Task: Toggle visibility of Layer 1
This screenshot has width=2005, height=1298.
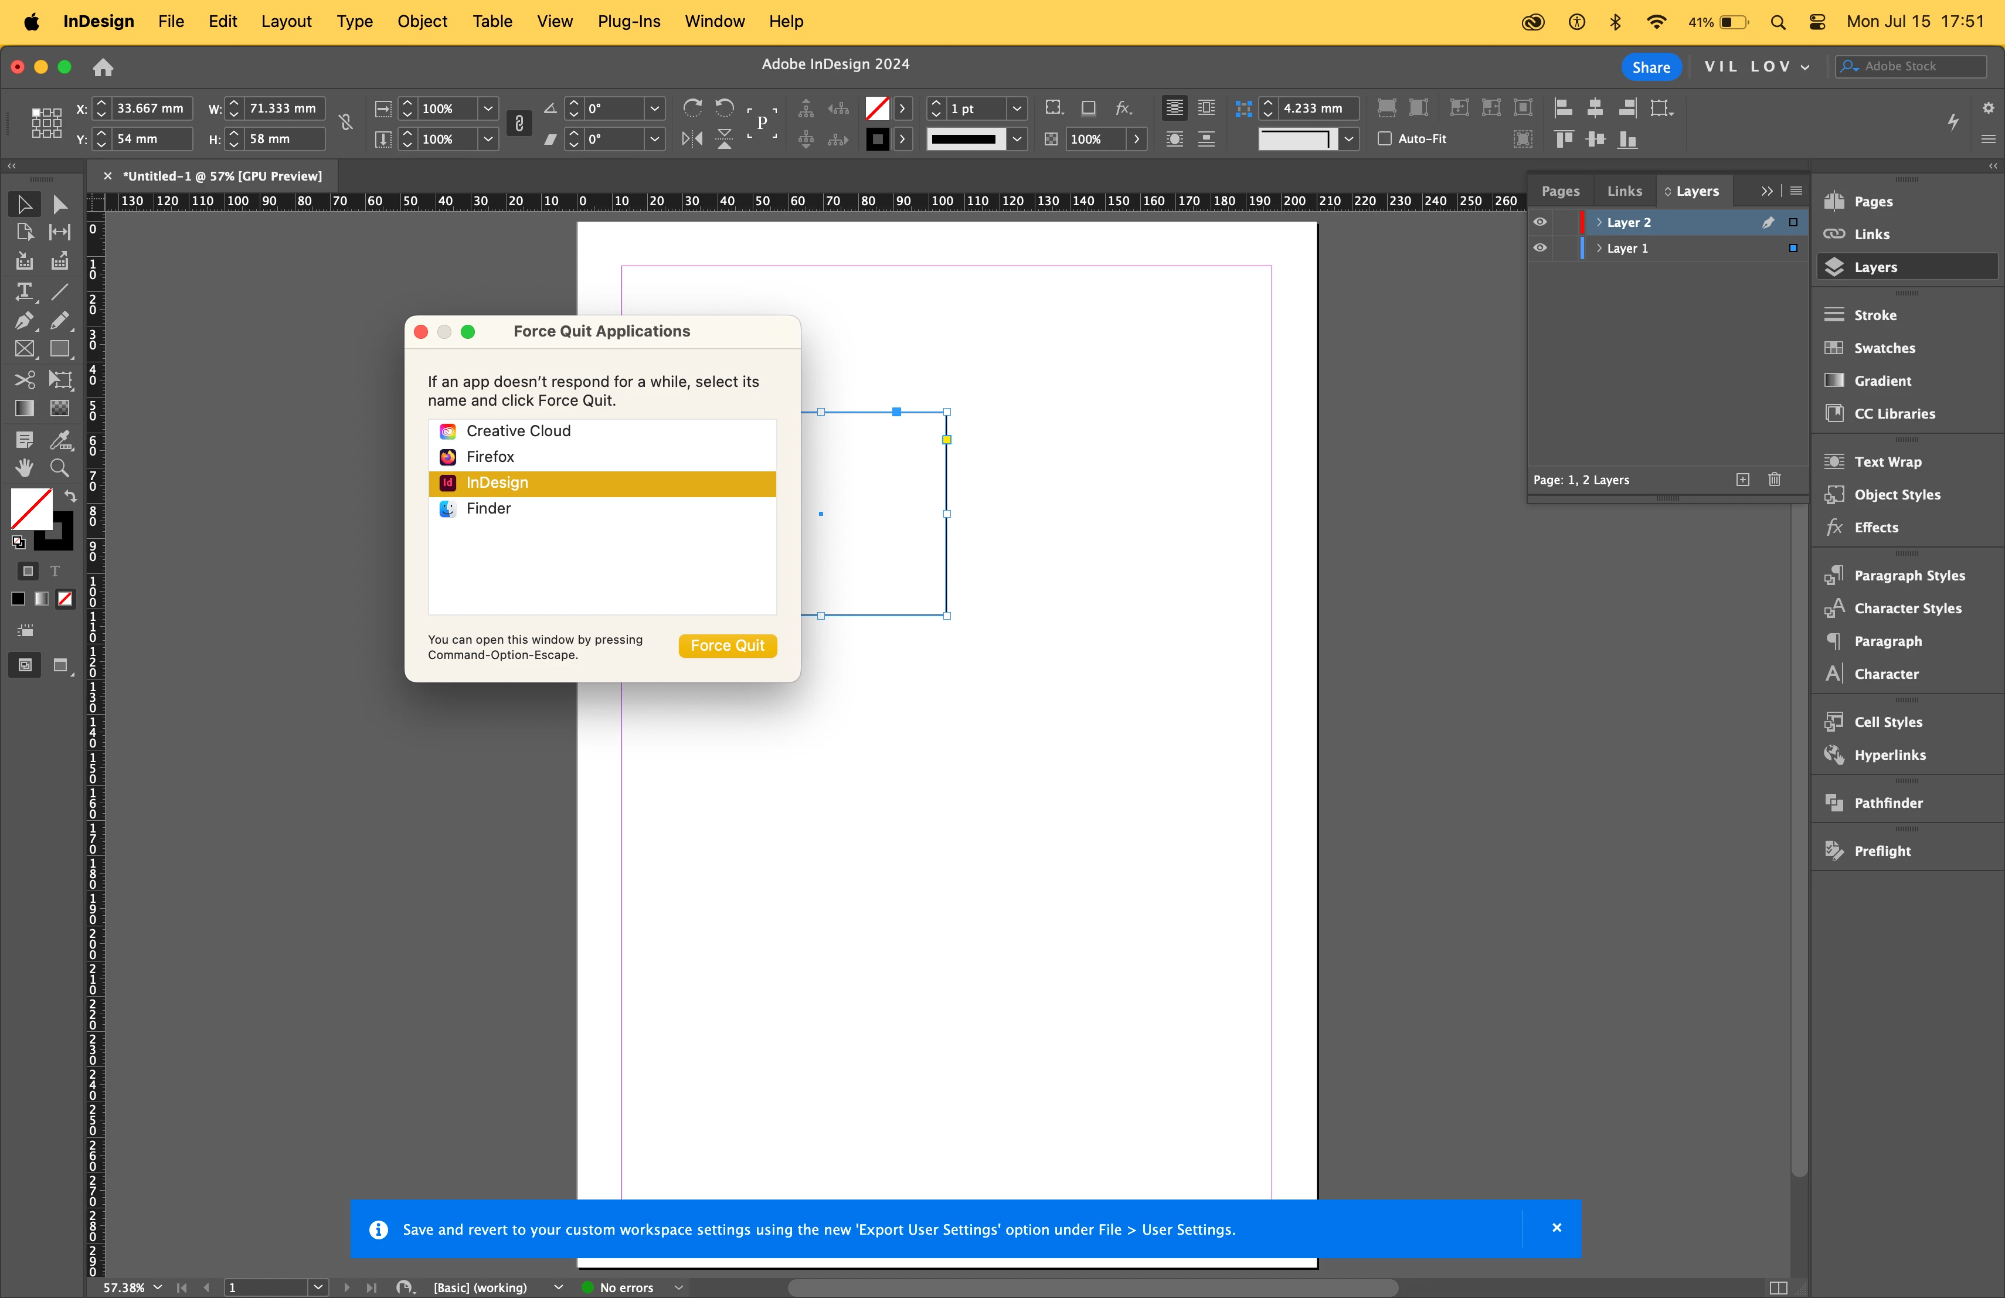Action: pyautogui.click(x=1540, y=247)
